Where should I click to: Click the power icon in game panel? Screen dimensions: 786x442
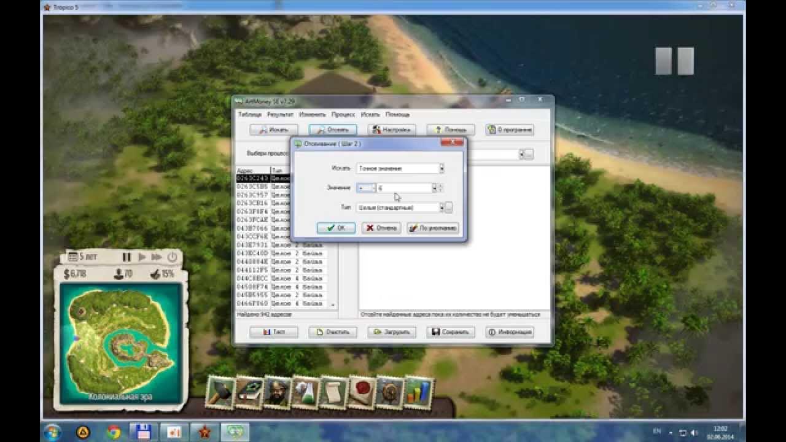pyautogui.click(x=173, y=257)
